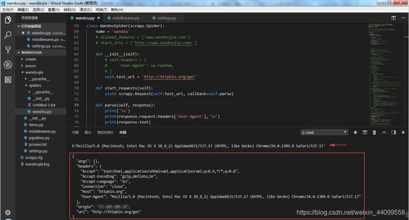Open the 查看(V) menu
The image size is (409, 220).
click(54, 10)
